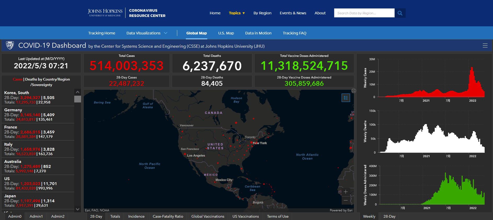
Task: Click Total Deaths figure 6,237,670
Action: (212, 66)
